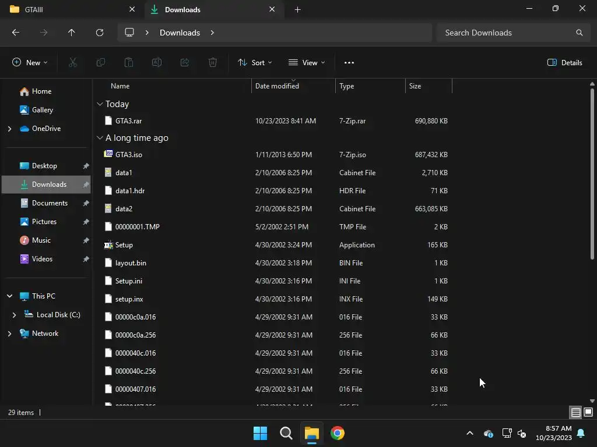Viewport: 597px width, 447px height.
Task: Open the Sort dropdown
Action: tap(255, 63)
